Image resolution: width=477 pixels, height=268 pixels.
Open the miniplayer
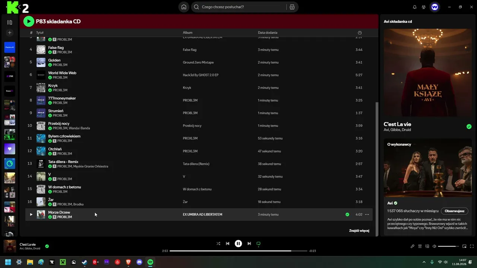tap(464, 246)
